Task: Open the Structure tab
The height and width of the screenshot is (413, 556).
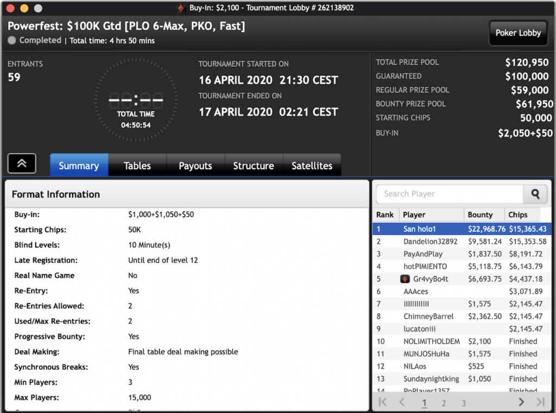Action: [x=254, y=166]
